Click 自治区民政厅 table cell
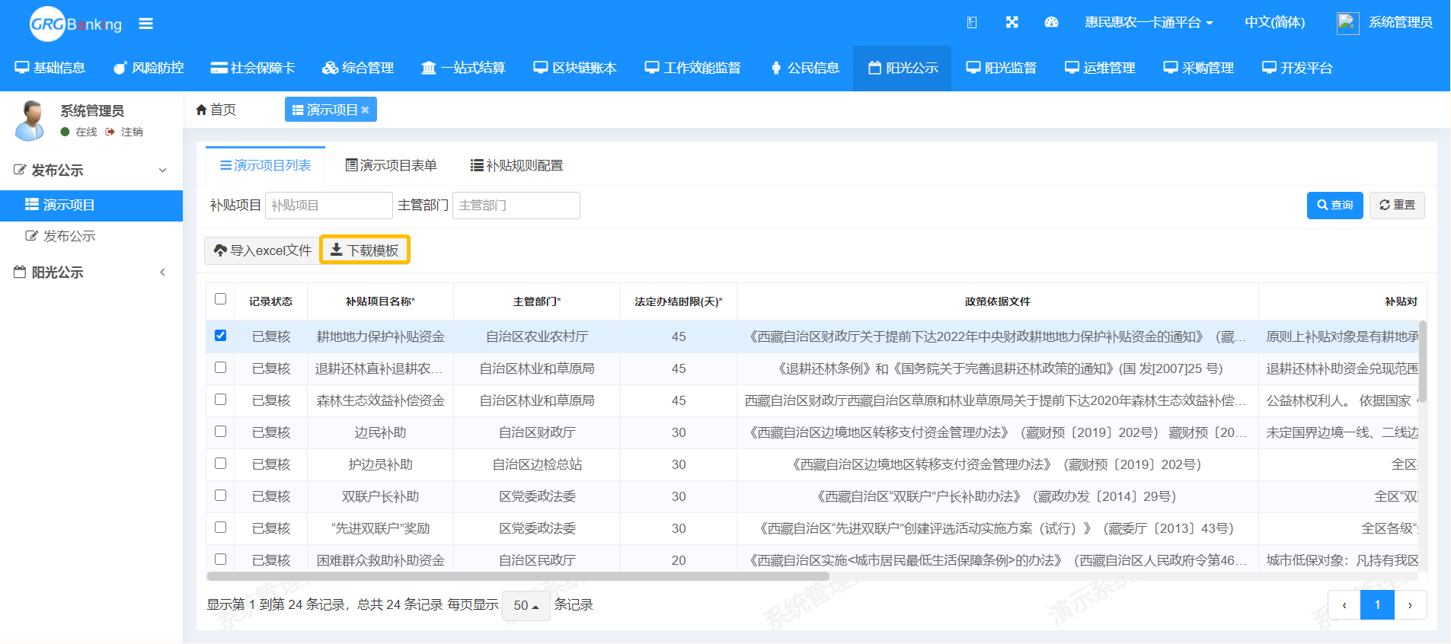Image resolution: width=1451 pixels, height=644 pixels. coord(537,560)
